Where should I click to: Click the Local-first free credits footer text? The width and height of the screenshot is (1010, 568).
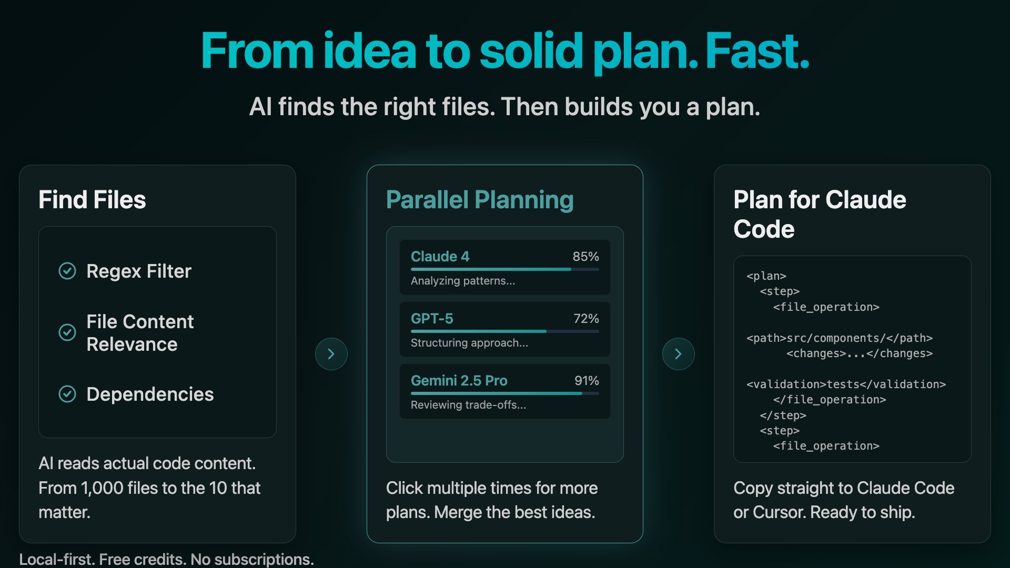point(167,560)
